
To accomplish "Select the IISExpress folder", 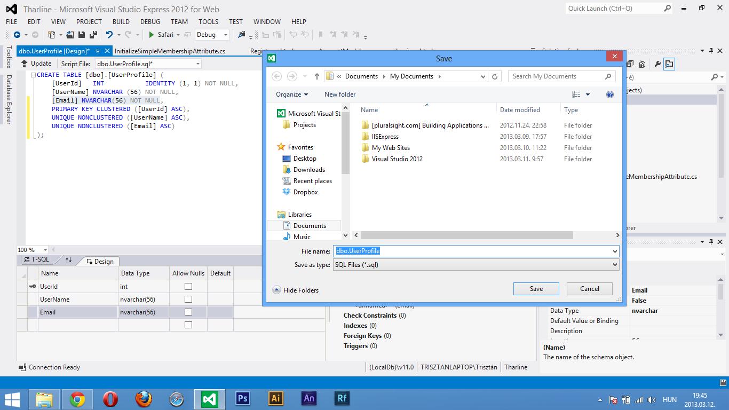I will click(385, 137).
